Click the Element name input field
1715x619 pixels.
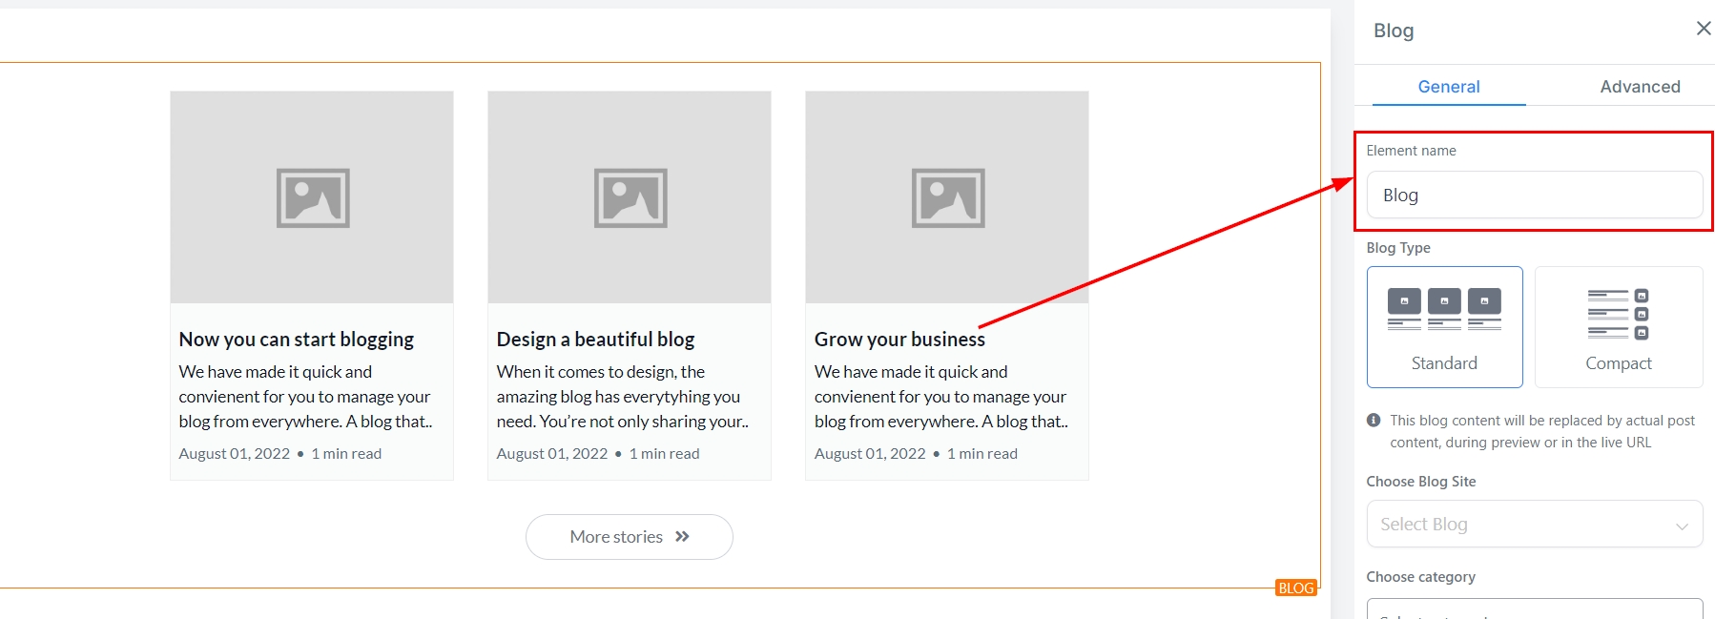pos(1534,196)
